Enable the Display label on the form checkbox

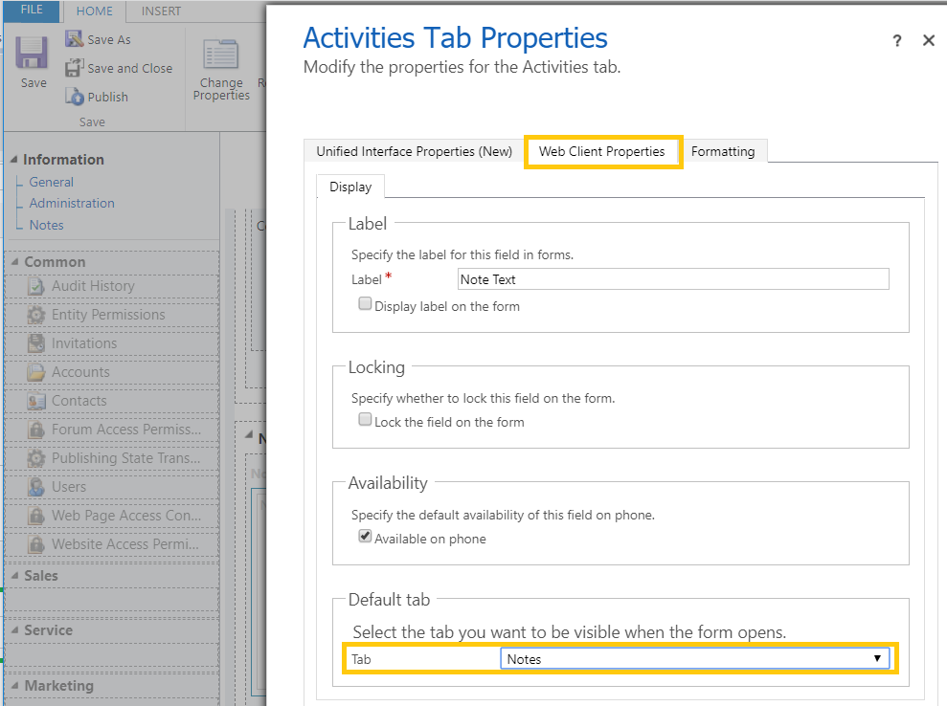365,302
